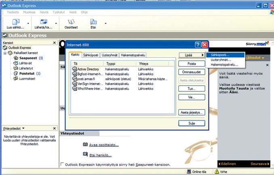Click the Etsi find icon
Viewport: 274px width, 175px height.
[93, 22]
